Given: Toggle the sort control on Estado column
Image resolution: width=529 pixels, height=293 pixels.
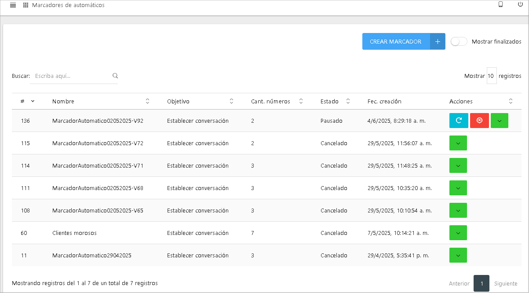Looking at the screenshot, I should click(x=348, y=101).
